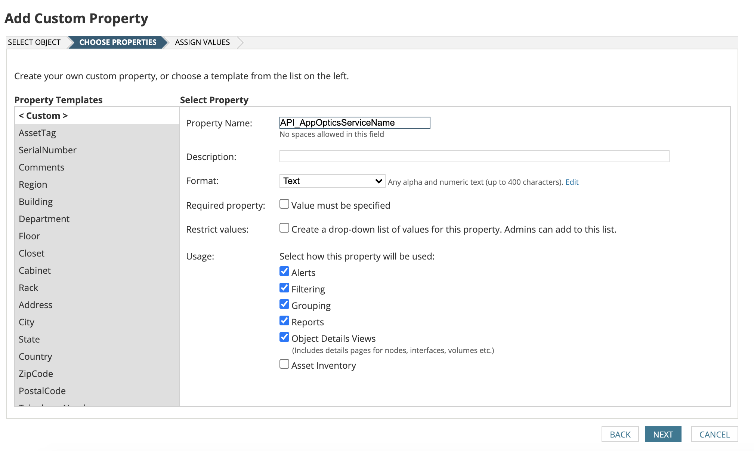The image size is (754, 451).
Task: Cancel adding the custom property
Action: (x=714, y=435)
